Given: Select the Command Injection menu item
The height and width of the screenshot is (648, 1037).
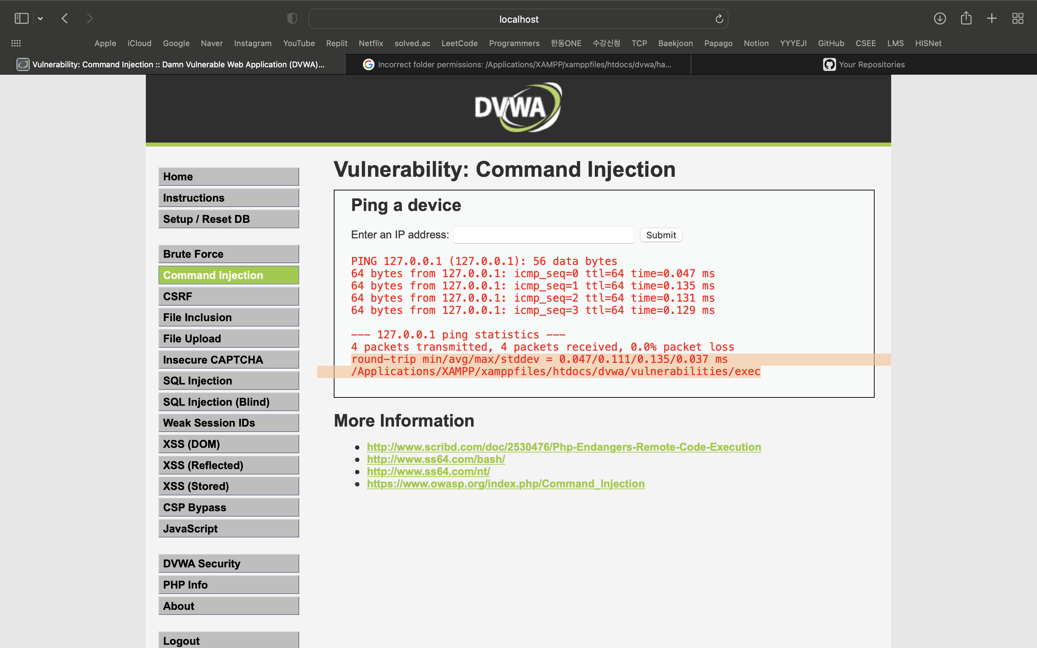Looking at the screenshot, I should (x=229, y=275).
